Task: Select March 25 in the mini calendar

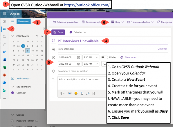Action: point(37,60)
